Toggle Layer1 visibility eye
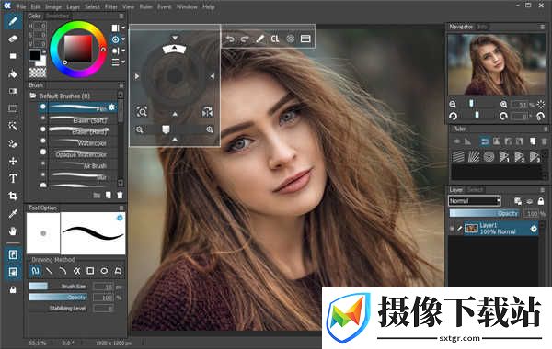This screenshot has height=349, width=552. (x=452, y=229)
